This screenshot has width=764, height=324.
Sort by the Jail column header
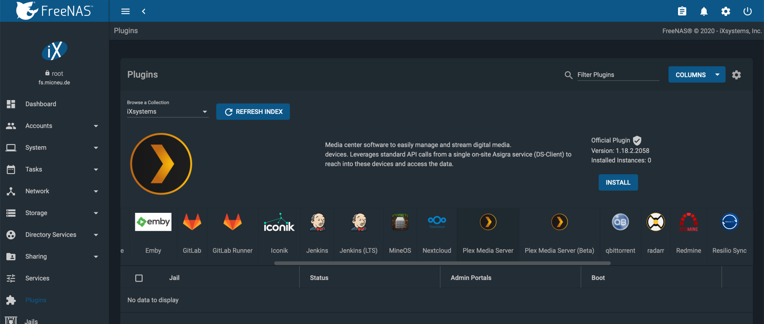pos(174,278)
